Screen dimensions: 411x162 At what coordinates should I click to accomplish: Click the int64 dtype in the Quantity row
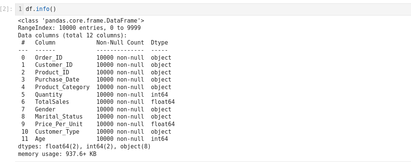click(x=159, y=95)
